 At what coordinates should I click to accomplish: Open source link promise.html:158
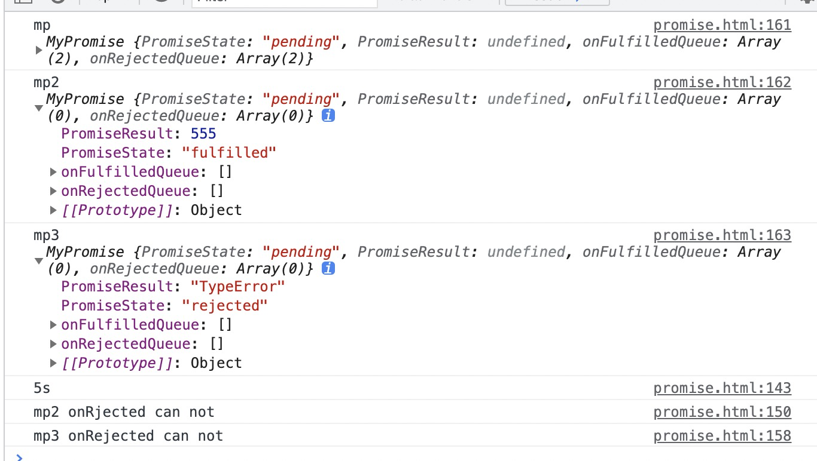722,436
